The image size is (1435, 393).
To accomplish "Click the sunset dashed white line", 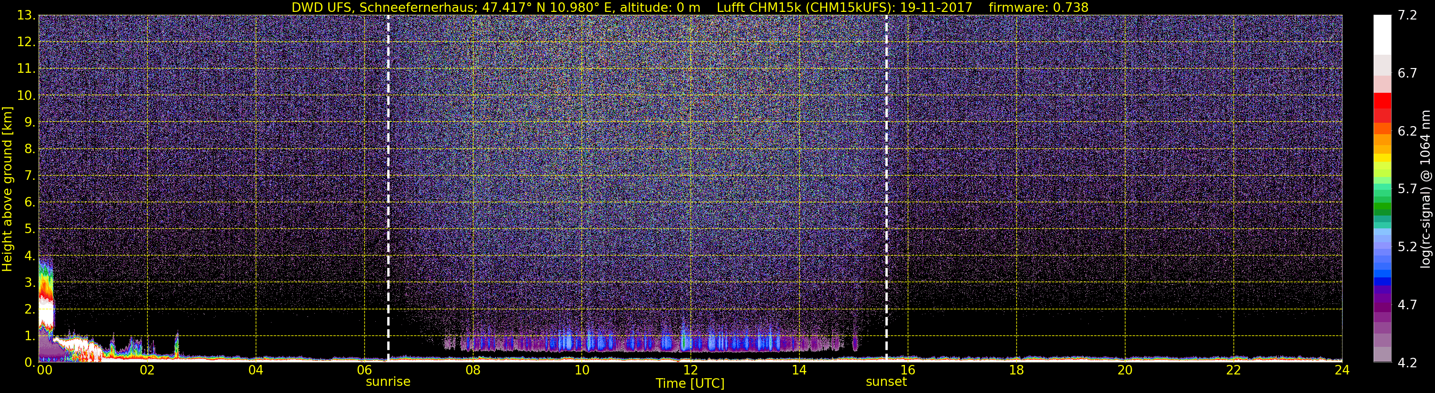I will pos(886,188).
